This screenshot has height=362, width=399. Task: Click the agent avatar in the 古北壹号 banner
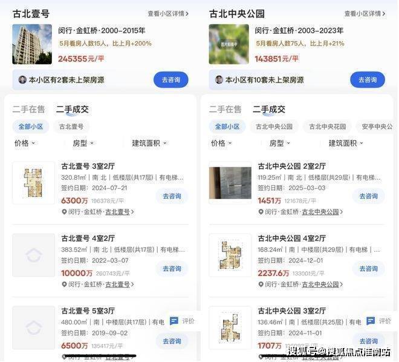pos(22,80)
